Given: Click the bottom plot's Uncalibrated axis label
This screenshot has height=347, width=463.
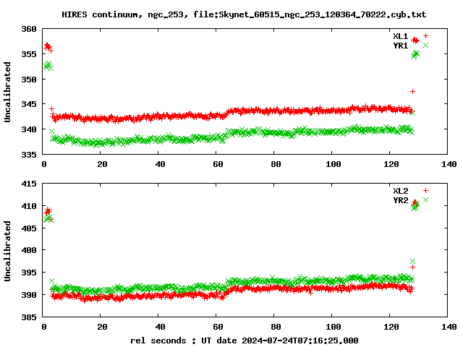Looking at the screenshot, I should pos(7,251).
